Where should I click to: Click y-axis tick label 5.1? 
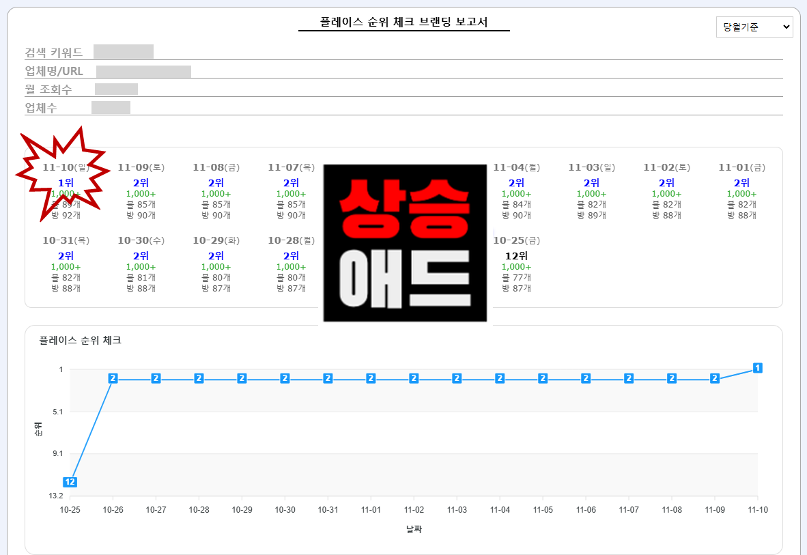tap(57, 412)
